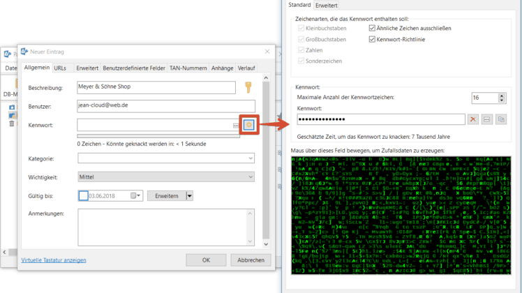This screenshot has height=293, width=522.
Task: Increase maximum password characters value
Action: pos(502,96)
